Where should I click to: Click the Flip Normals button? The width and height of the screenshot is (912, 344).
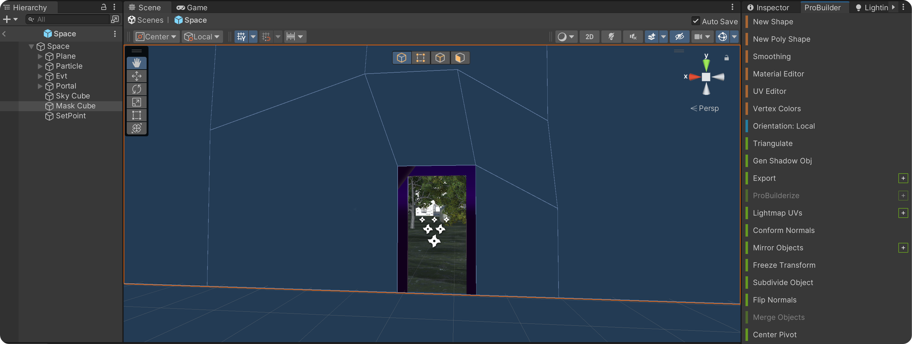click(774, 300)
